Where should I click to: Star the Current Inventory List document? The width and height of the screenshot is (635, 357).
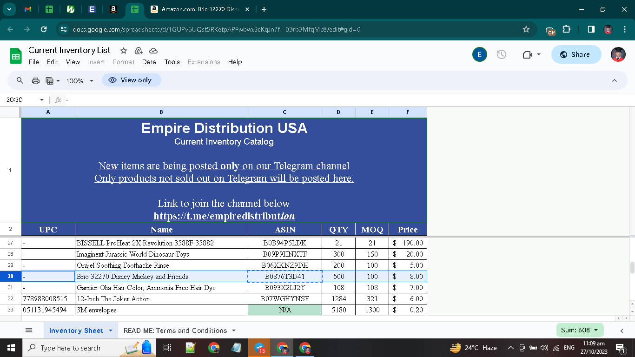[x=124, y=51]
